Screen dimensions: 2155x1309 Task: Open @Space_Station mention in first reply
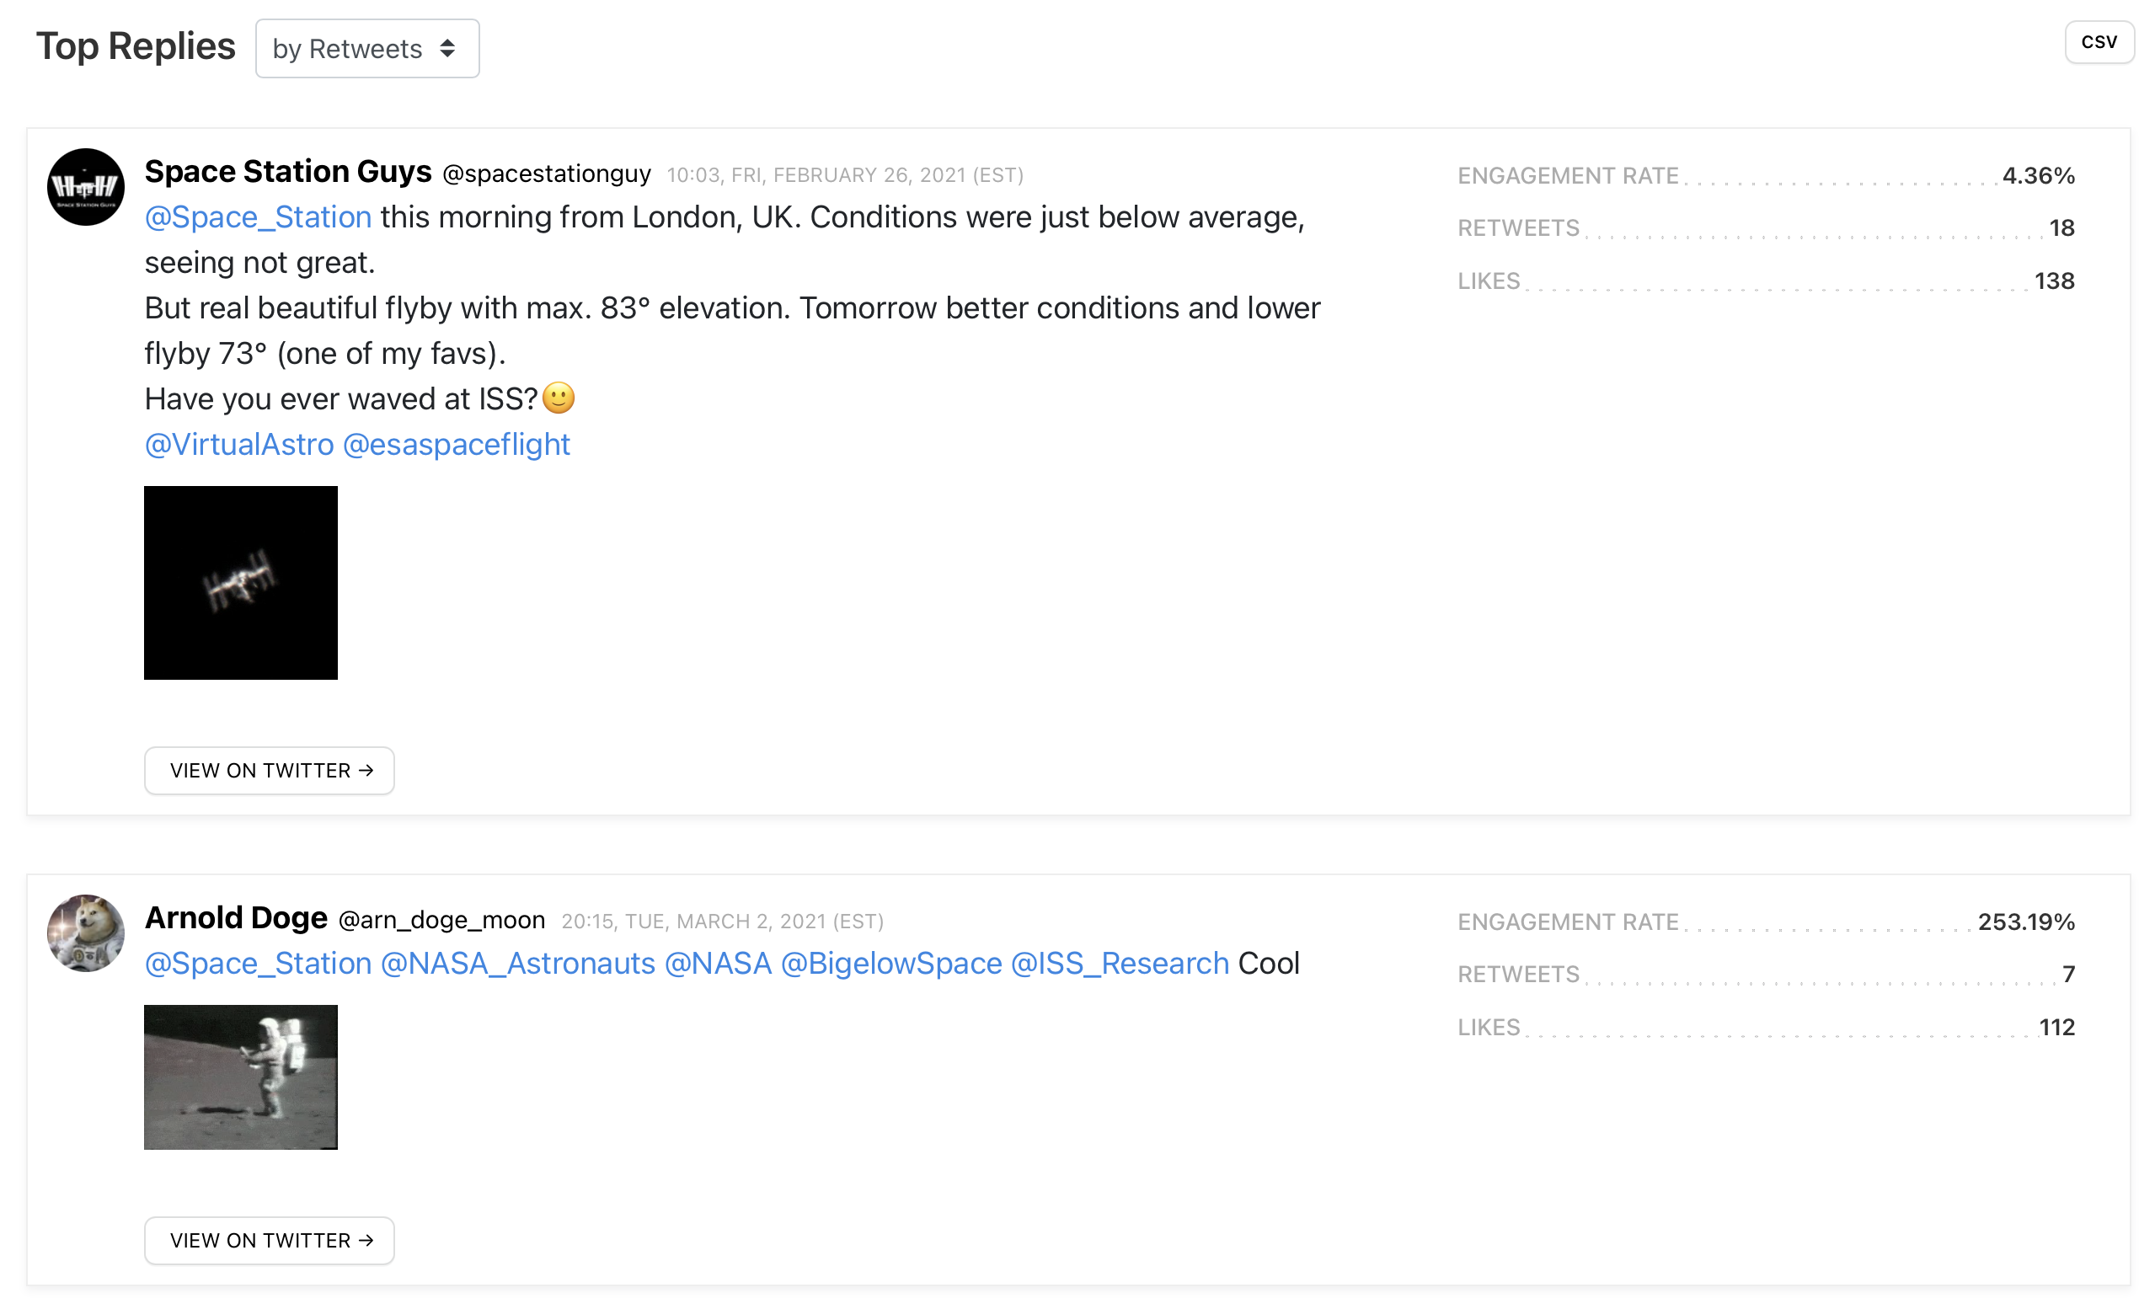(x=258, y=216)
